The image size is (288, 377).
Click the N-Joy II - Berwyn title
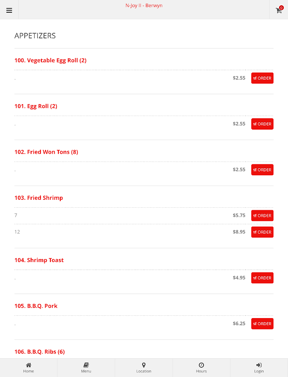pyautogui.click(x=144, y=6)
